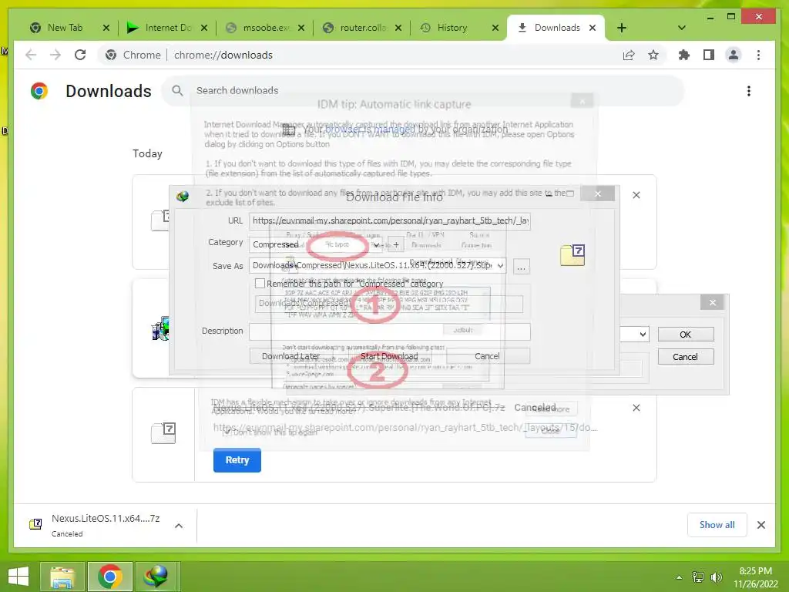Open the managed browser link
This screenshot has width=789, height=592.
tap(370, 129)
